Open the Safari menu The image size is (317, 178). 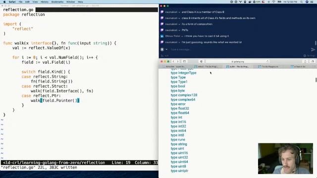[x=12, y=2]
